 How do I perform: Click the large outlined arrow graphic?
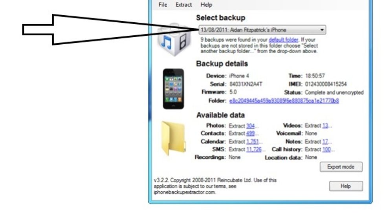[110, 30]
